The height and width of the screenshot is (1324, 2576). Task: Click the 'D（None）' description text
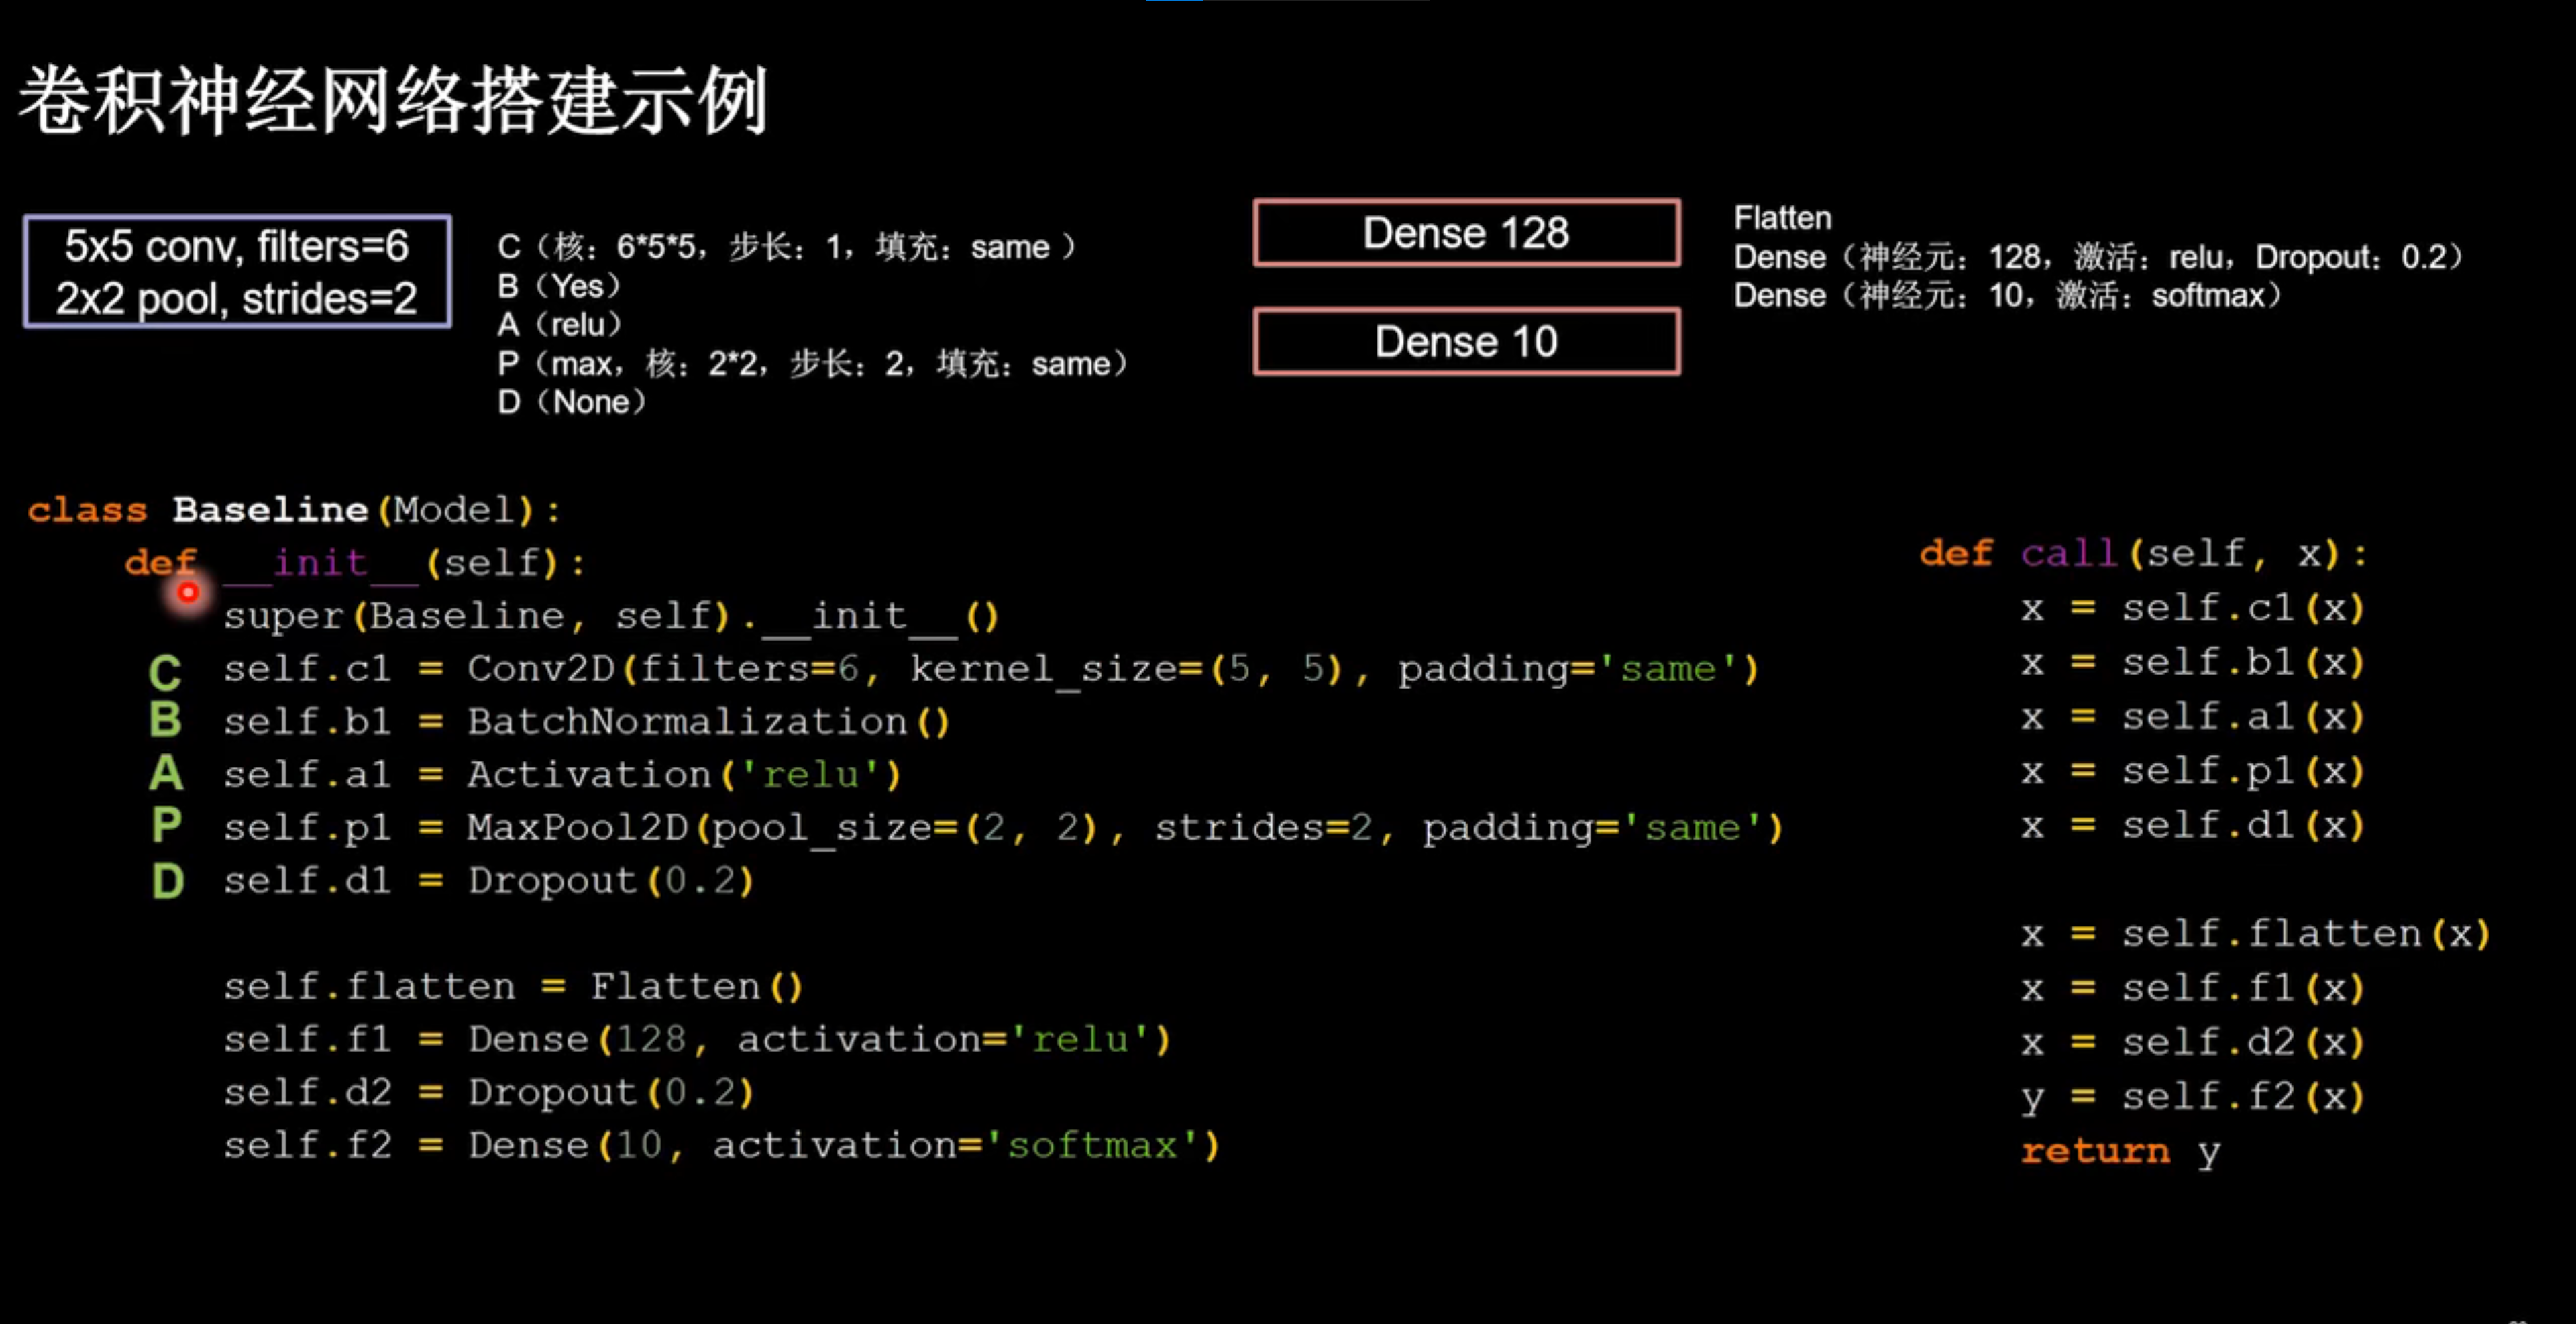[572, 402]
